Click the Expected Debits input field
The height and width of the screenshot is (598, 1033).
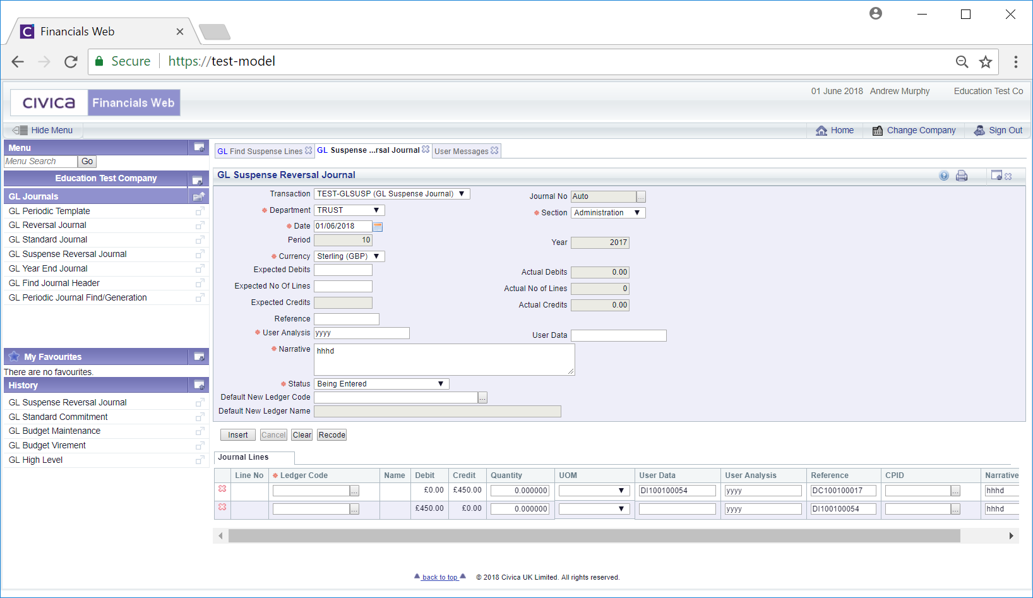(343, 270)
